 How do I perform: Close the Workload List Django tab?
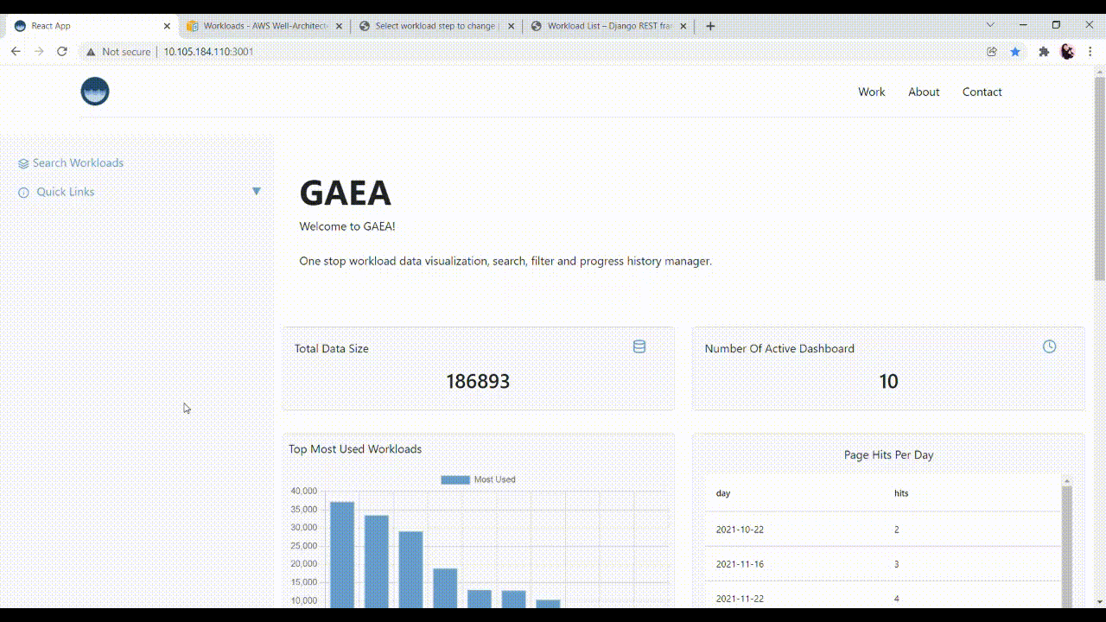pos(684,26)
